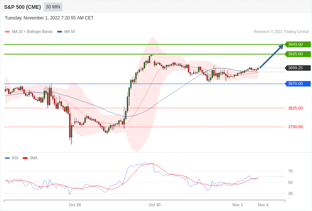Click the Research © 2022 Trading Central credit
Screen dimensions: 312x211
[281, 32]
